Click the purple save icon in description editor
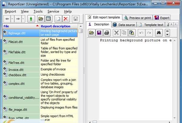Screen dimensions: 182x123 [99, 32]
